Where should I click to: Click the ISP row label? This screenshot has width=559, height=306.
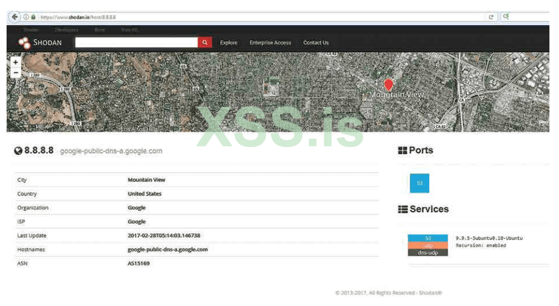(x=21, y=221)
